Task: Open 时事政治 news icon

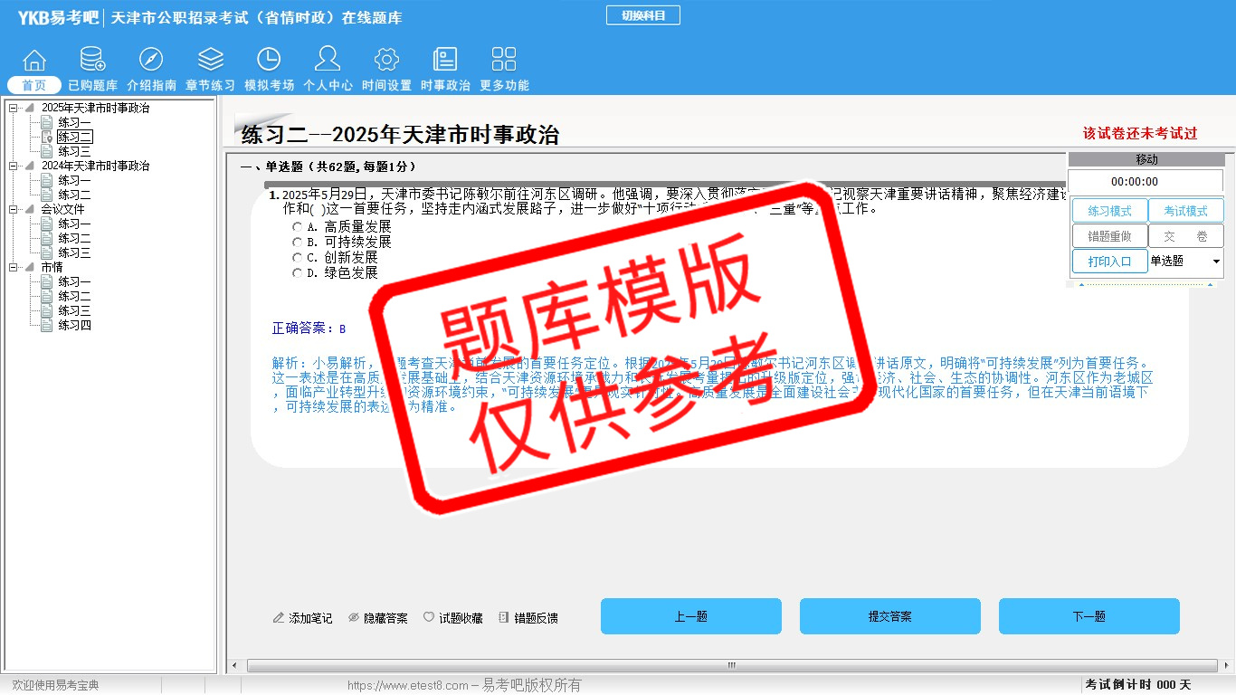Action: [445, 61]
